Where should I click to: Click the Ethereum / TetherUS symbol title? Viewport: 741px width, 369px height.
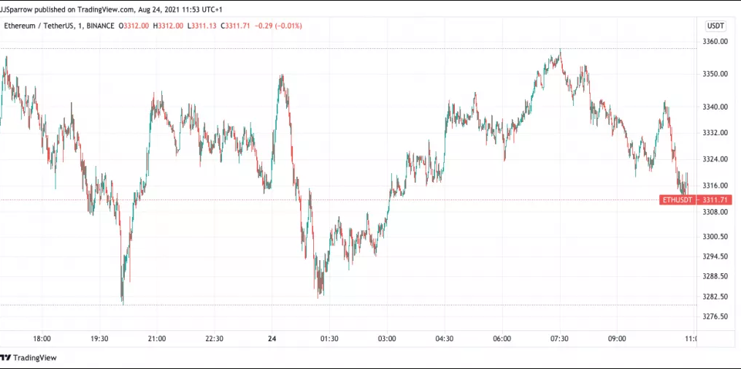39,26
